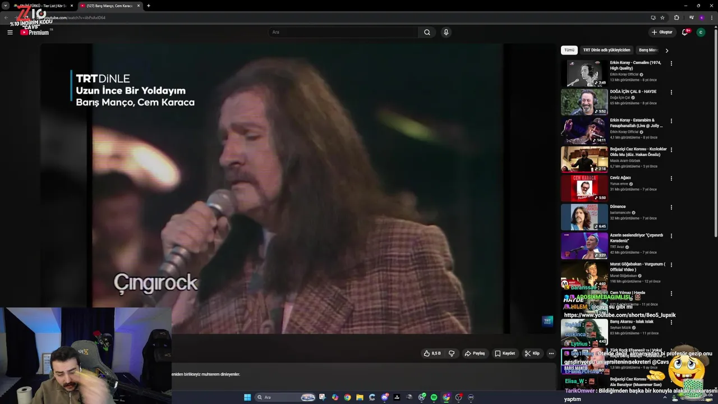Select the Tümü filter chip

point(569,50)
